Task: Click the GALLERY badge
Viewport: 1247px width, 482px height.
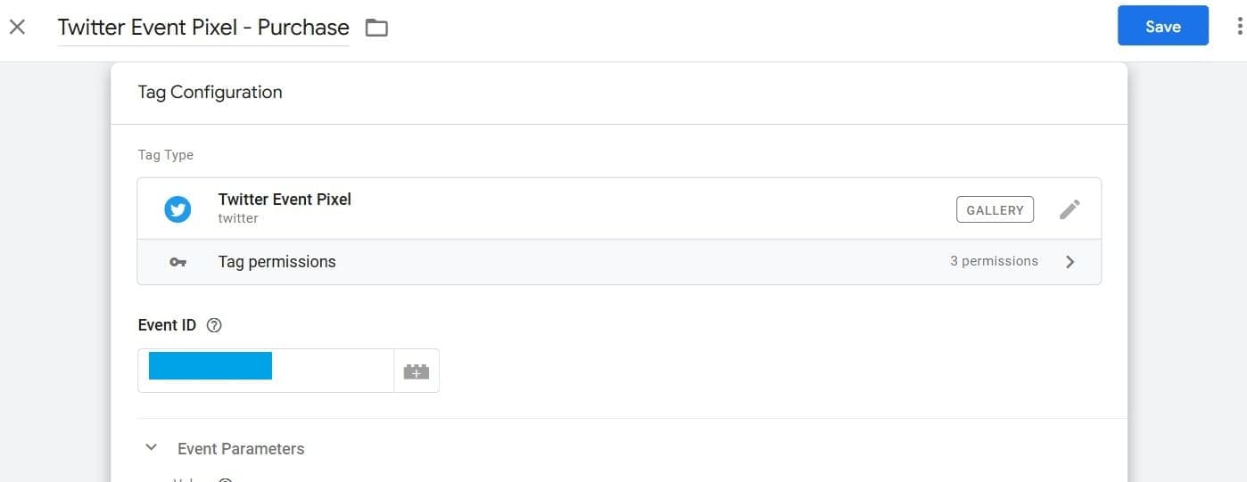Action: click(x=995, y=209)
